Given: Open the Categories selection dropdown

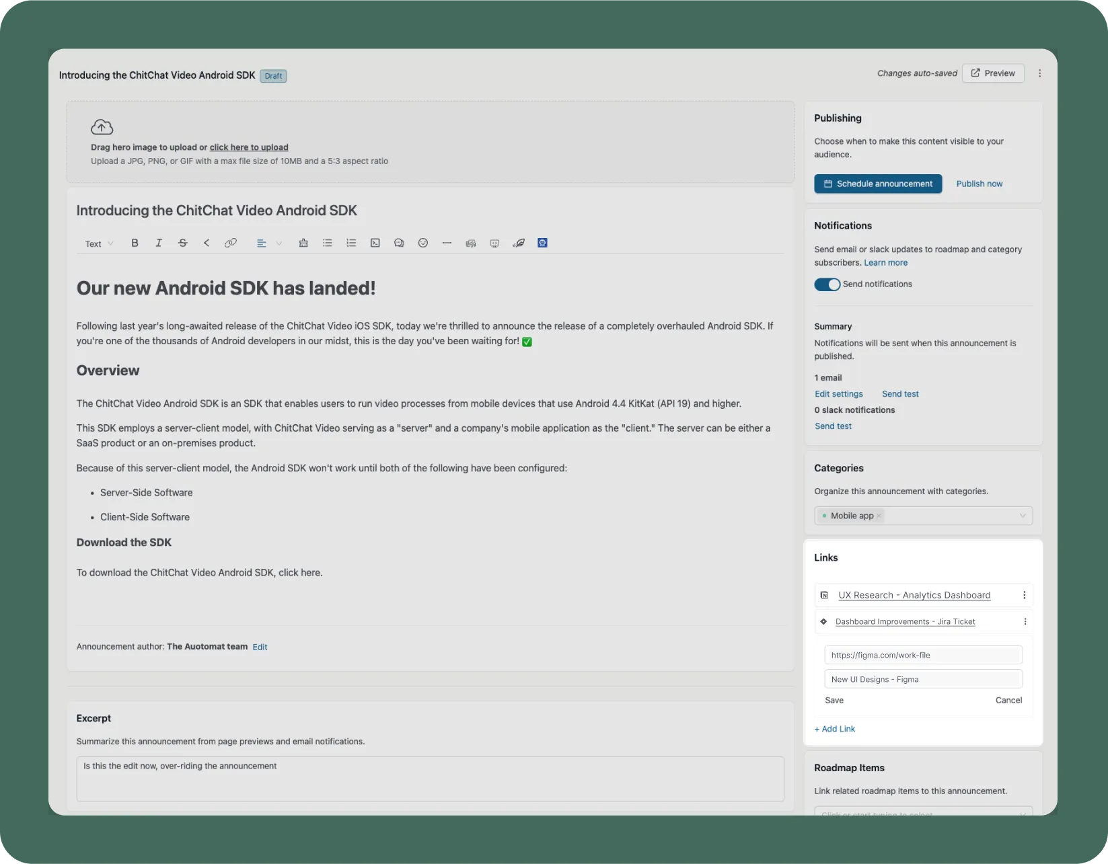Looking at the screenshot, I should 1023,516.
